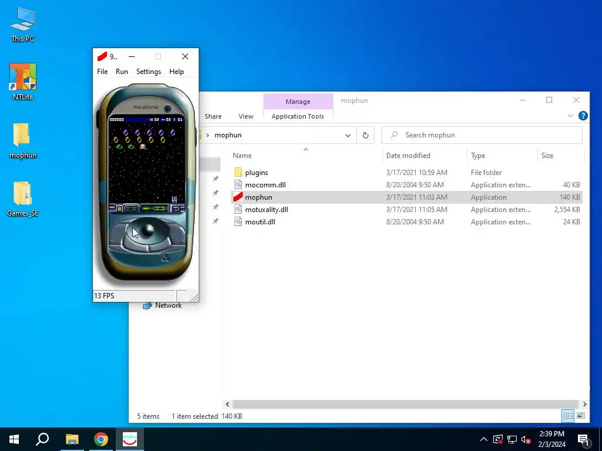Select the red mophun application icon in list
The height and width of the screenshot is (451, 602).
coord(238,197)
